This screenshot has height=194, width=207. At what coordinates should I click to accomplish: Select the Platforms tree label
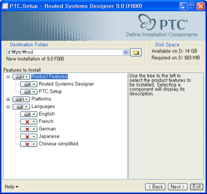tap(41, 99)
